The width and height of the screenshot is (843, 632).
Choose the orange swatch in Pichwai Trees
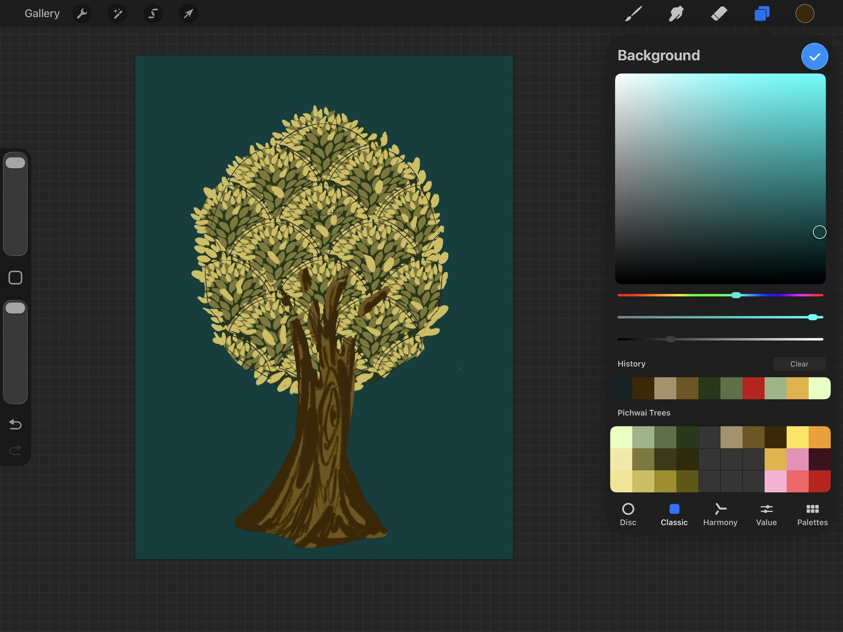pyautogui.click(x=819, y=437)
